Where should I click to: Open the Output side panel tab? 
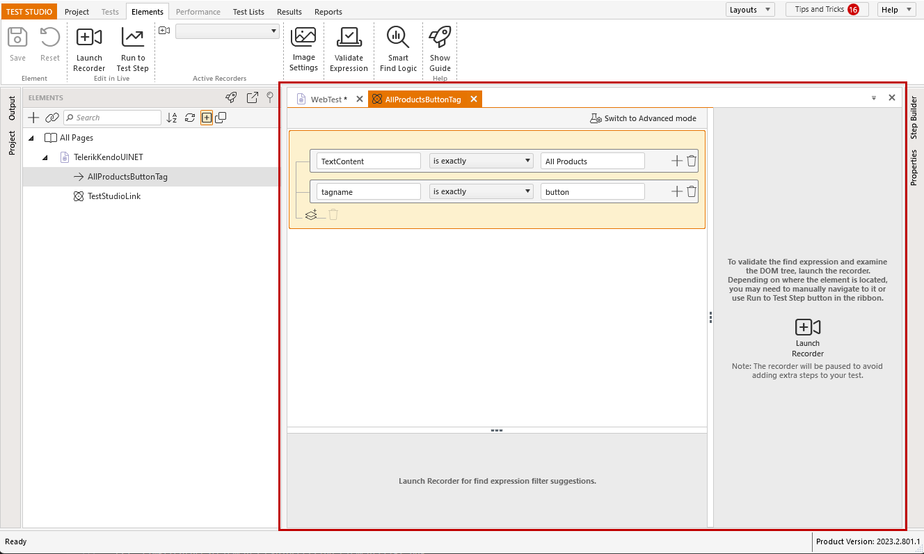pos(12,109)
